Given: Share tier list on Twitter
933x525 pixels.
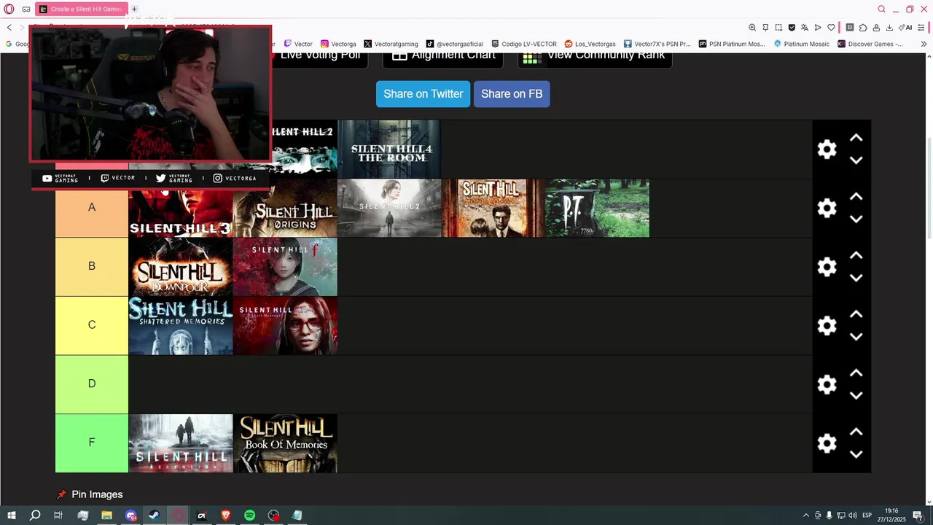Looking at the screenshot, I should [x=423, y=94].
